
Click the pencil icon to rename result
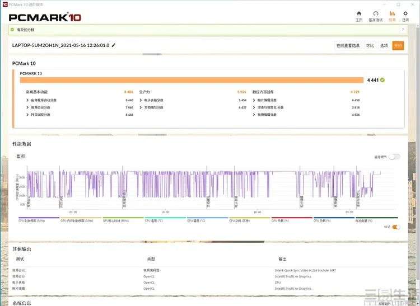114,45
